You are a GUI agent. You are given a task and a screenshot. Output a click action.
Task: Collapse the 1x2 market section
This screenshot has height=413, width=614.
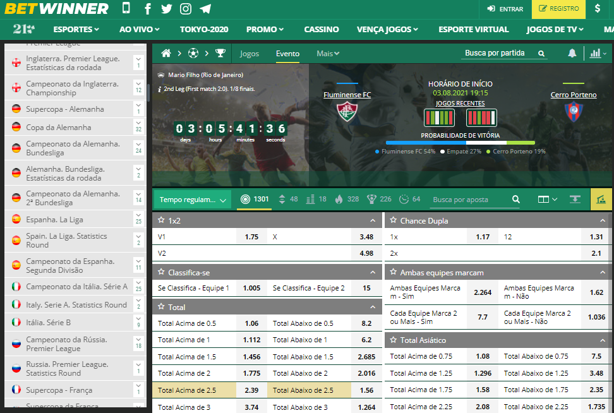click(x=373, y=220)
